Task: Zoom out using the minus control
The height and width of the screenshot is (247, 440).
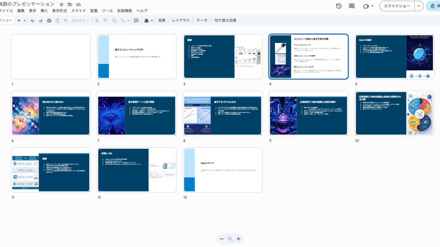Action: pos(221,239)
